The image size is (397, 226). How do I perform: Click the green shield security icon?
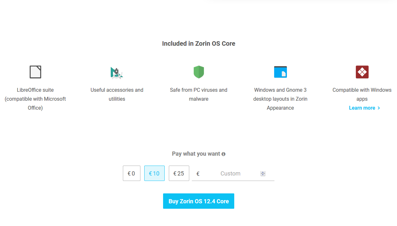pos(199,72)
